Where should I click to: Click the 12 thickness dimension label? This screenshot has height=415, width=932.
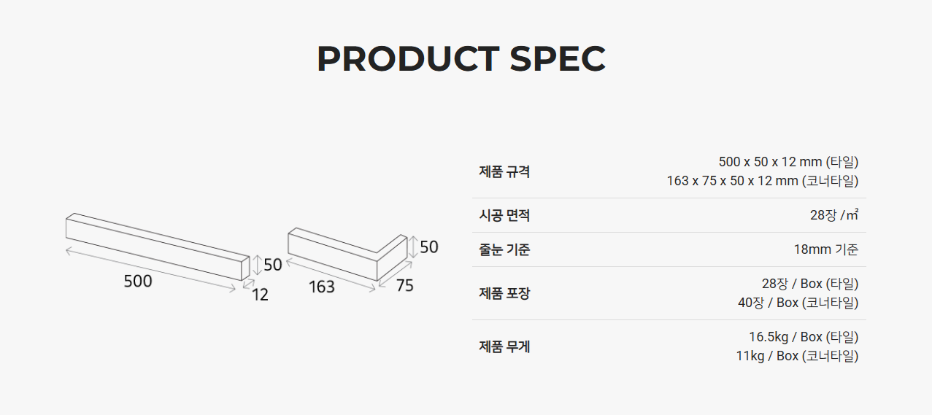(260, 295)
